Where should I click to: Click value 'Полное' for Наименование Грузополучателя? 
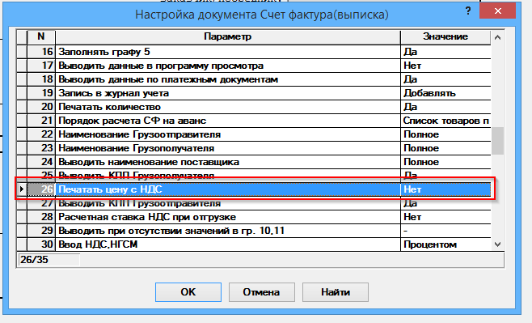click(445, 148)
